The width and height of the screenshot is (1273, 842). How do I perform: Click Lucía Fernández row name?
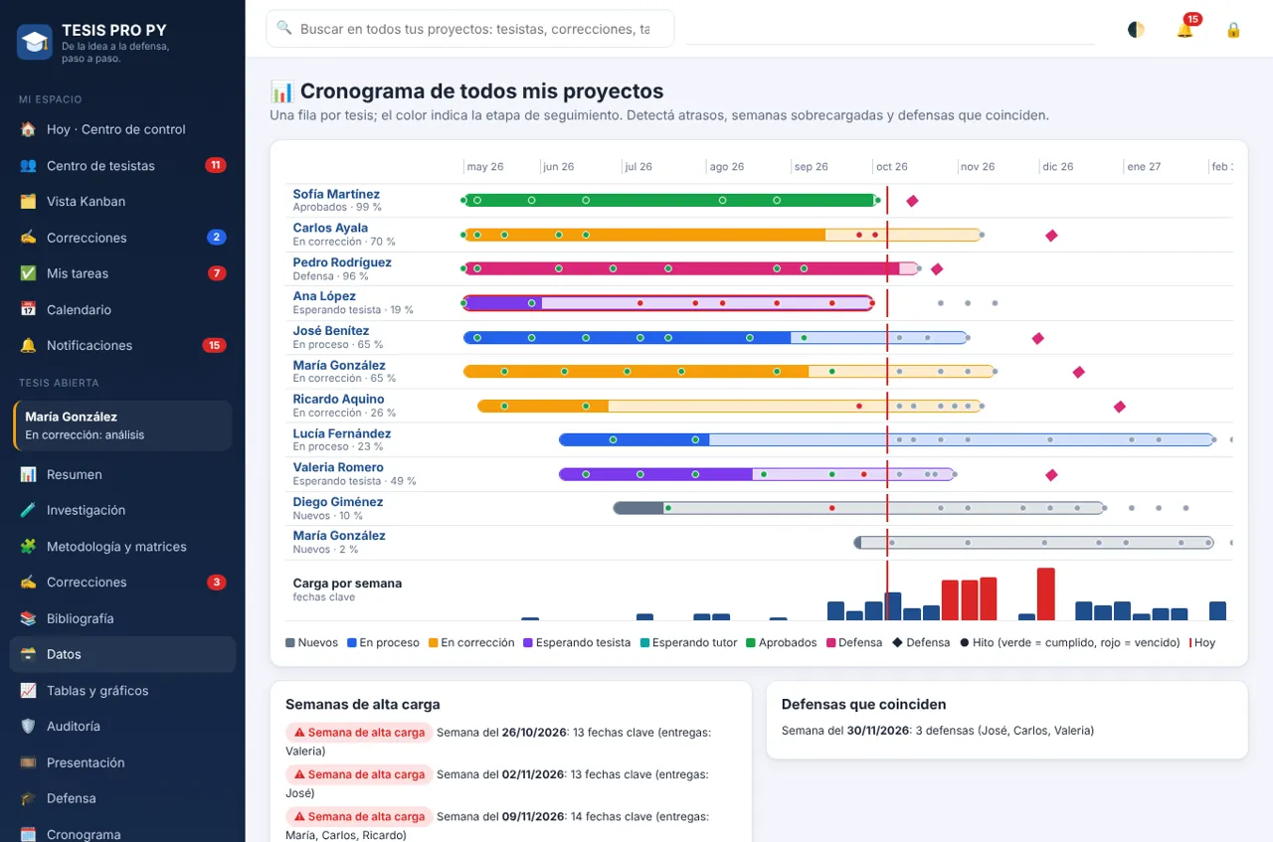click(x=342, y=433)
